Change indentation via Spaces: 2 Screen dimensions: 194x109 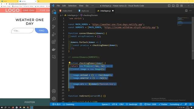pyautogui.click(x=105, y=104)
